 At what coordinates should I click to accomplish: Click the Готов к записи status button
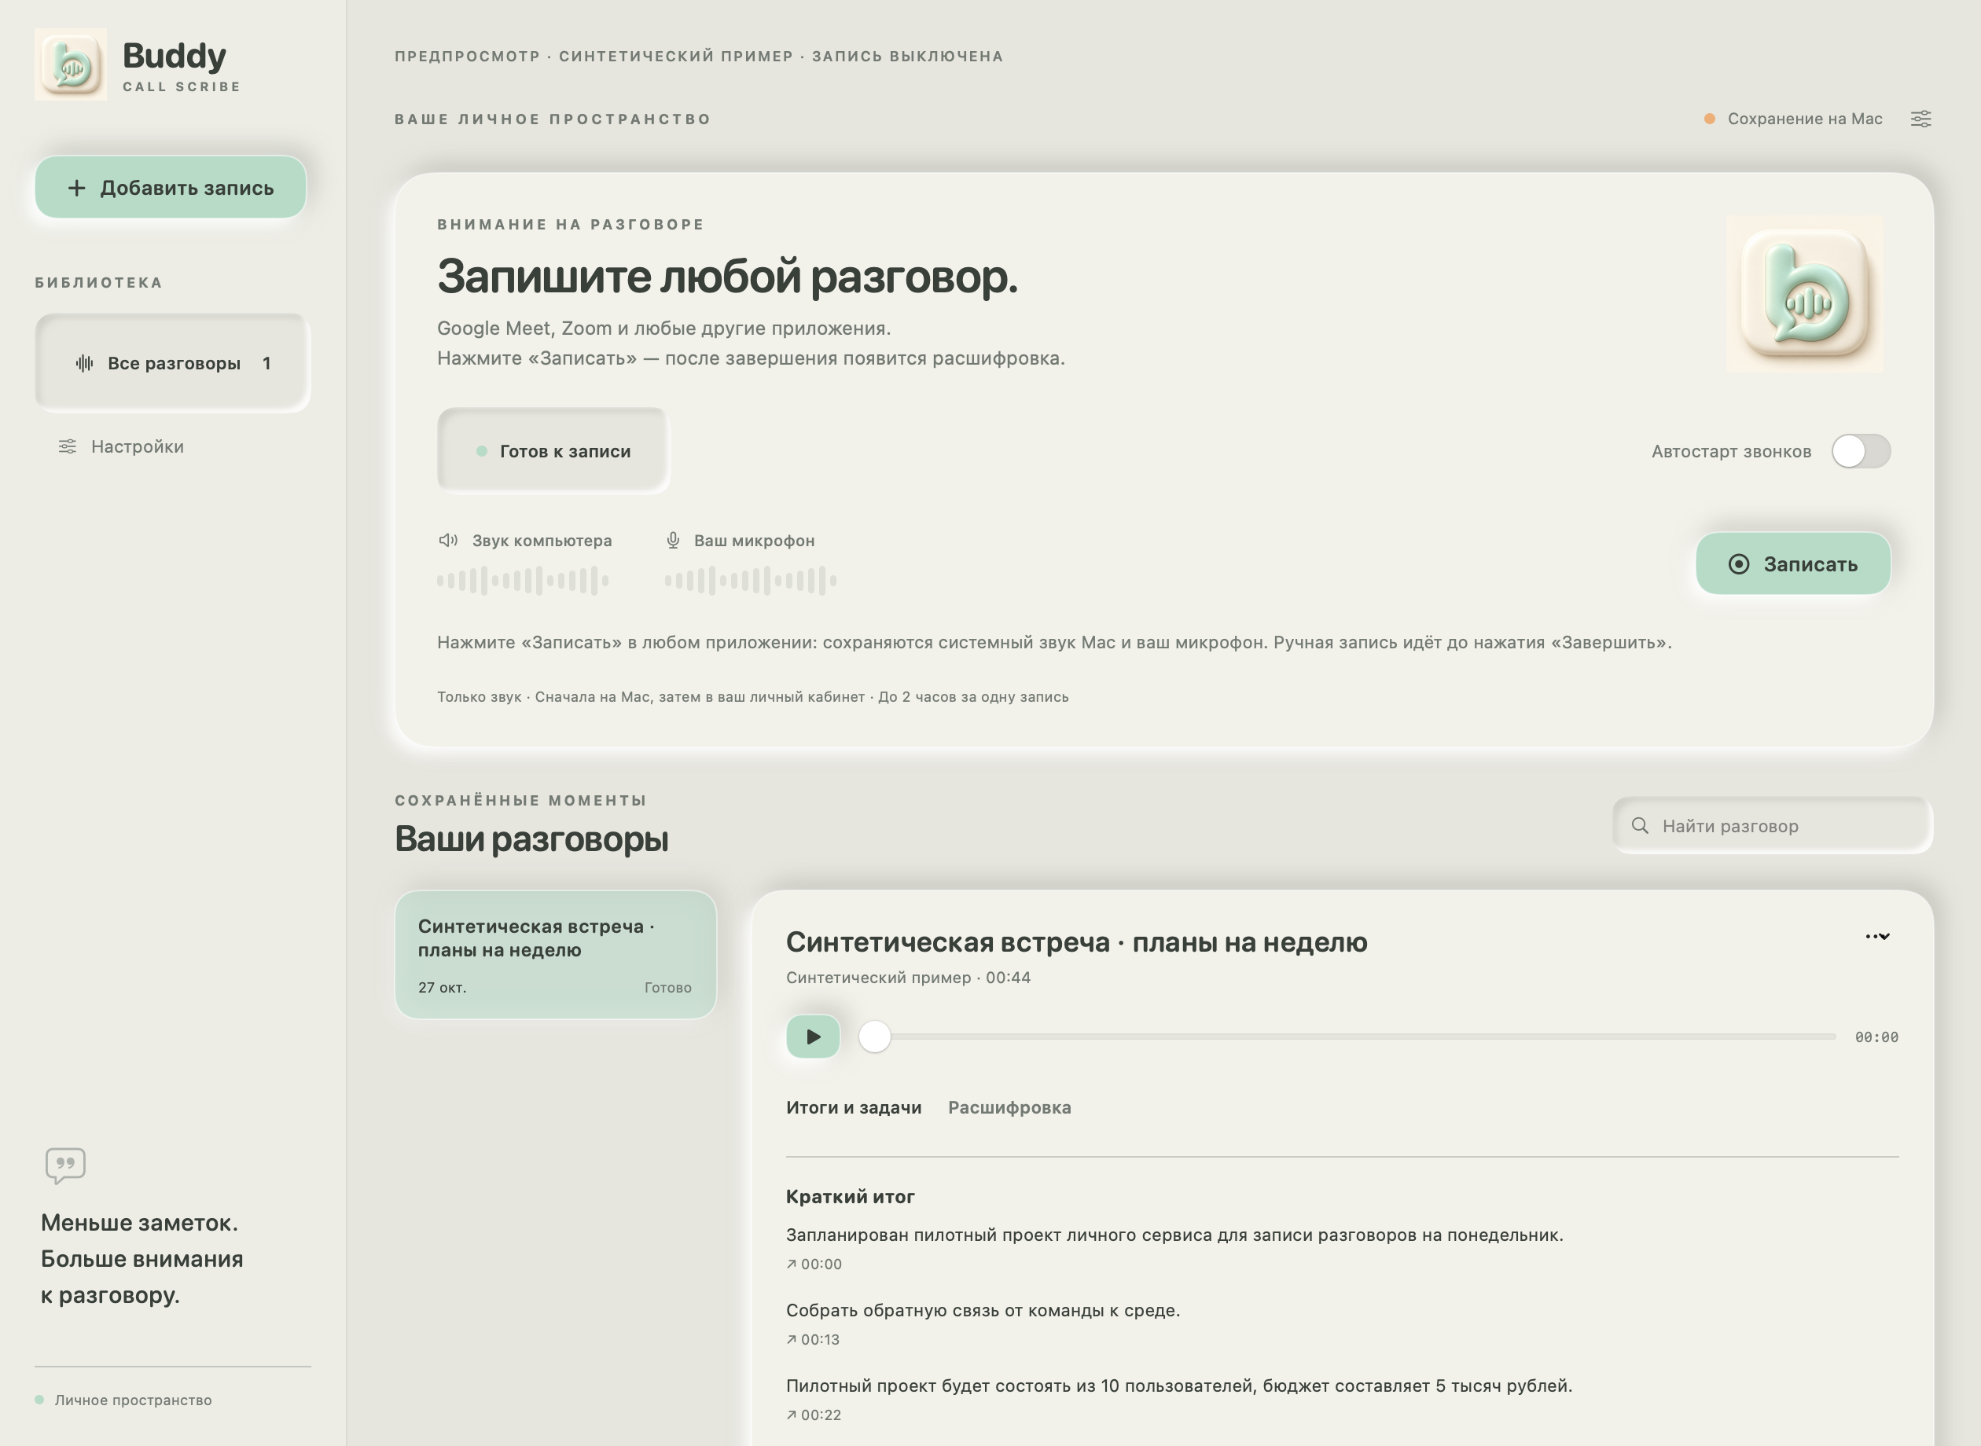(553, 451)
